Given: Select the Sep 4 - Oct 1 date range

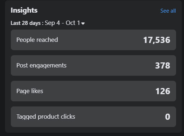Looking at the screenshot, I should tap(62, 23).
